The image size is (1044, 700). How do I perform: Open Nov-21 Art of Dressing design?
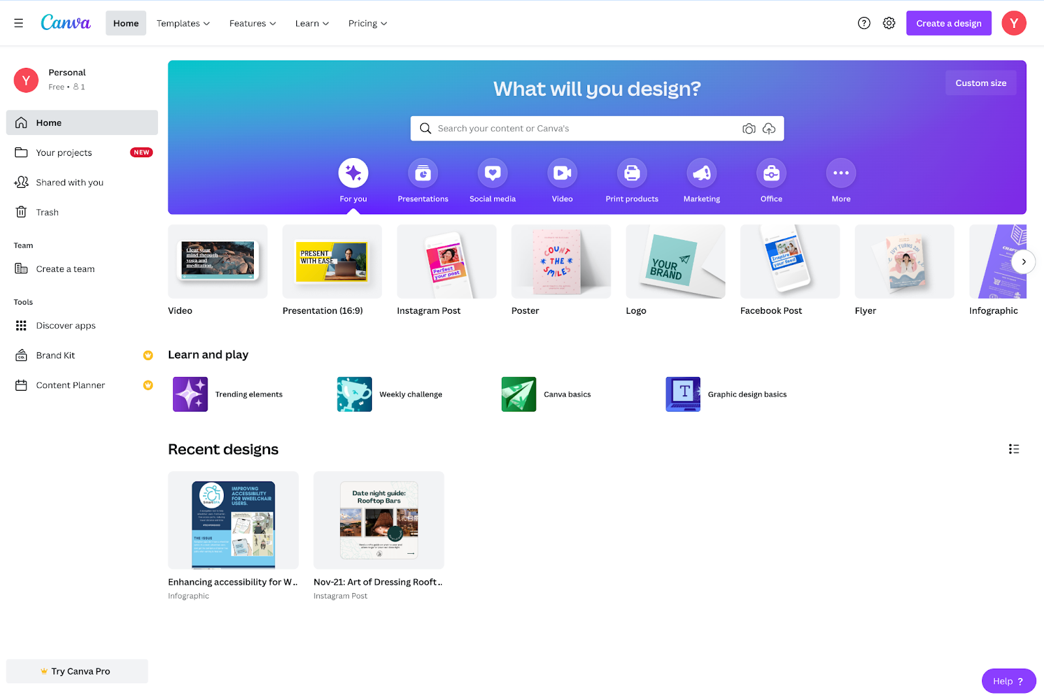(378, 520)
